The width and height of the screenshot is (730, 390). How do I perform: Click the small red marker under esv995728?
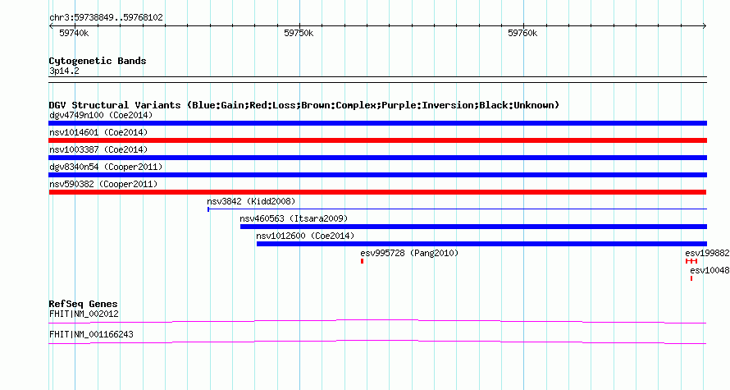[x=363, y=261]
